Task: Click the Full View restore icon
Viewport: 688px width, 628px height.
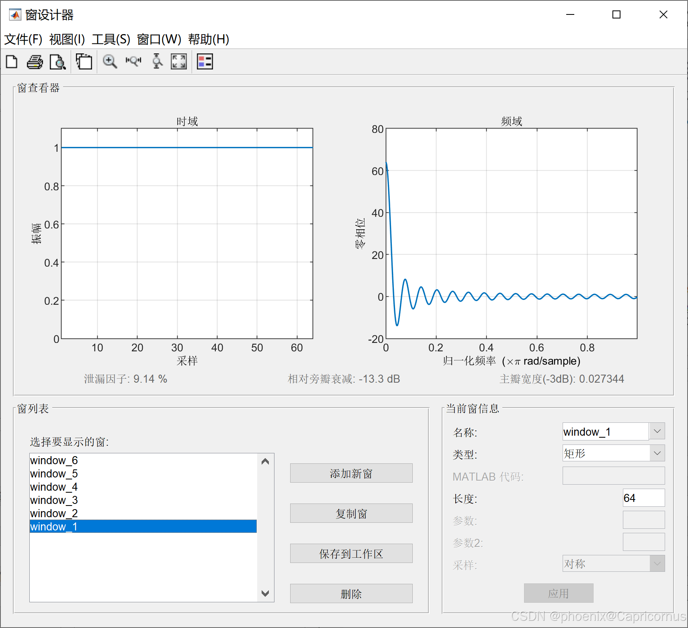Action: click(x=179, y=62)
